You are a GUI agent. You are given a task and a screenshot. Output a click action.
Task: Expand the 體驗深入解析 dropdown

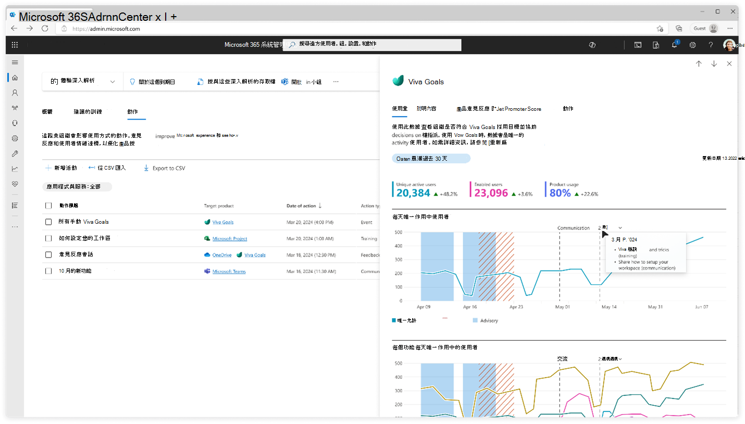pos(82,82)
